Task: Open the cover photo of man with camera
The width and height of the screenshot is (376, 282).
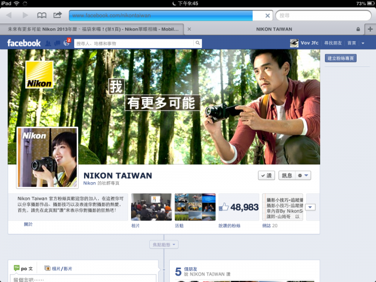Action: click(x=164, y=107)
